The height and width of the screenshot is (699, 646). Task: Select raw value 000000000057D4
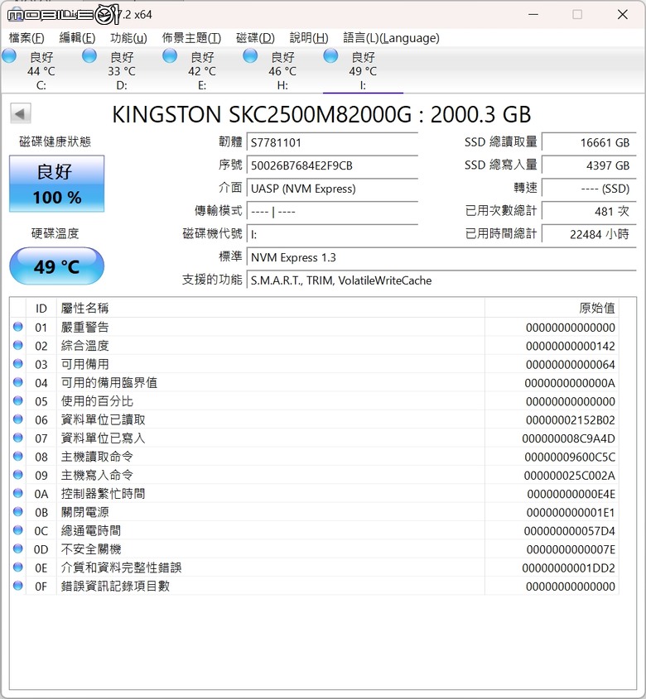(x=569, y=531)
